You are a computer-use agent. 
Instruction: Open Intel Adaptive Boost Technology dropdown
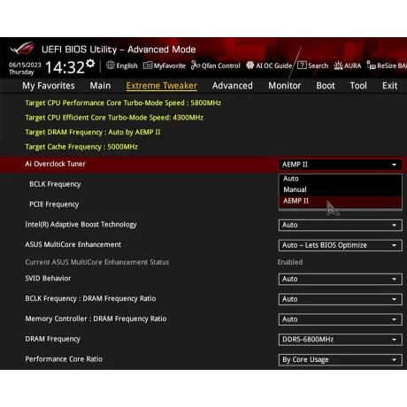[x=341, y=226]
